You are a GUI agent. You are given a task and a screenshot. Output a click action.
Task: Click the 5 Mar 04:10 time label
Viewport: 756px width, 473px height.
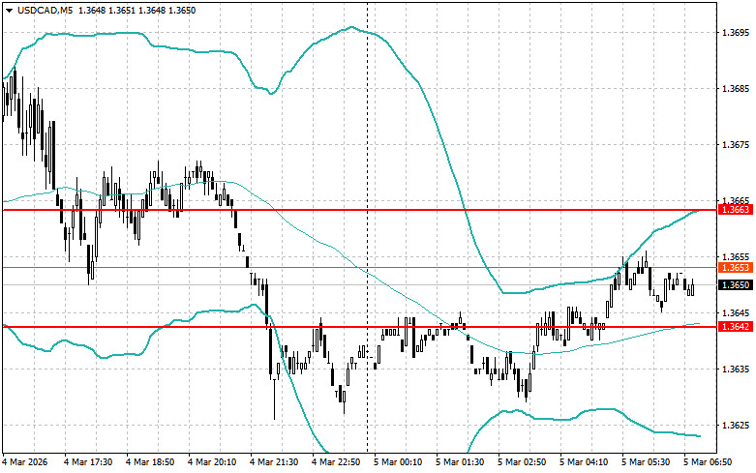point(584,462)
